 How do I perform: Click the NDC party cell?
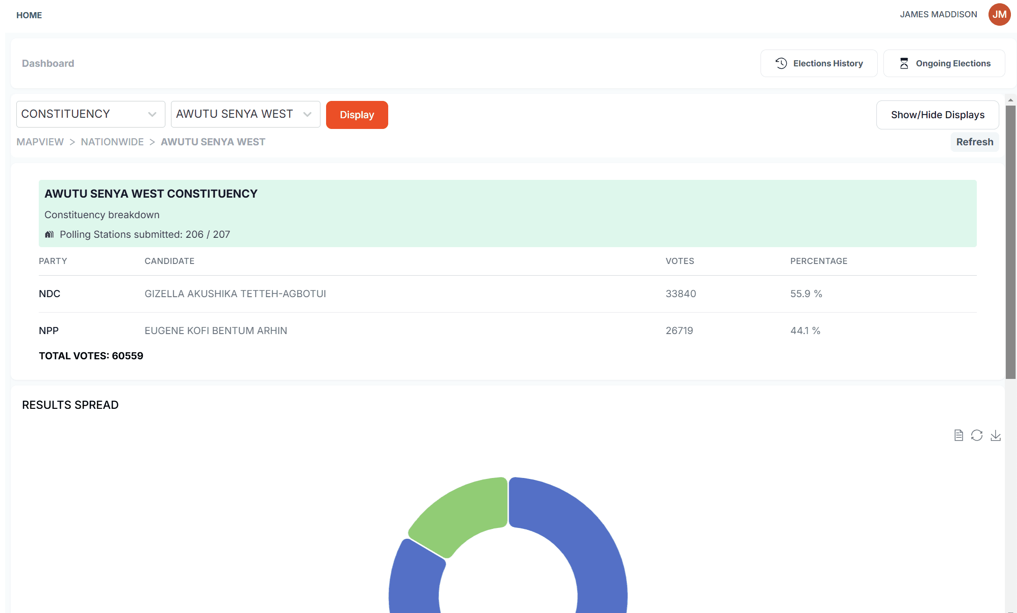click(50, 294)
